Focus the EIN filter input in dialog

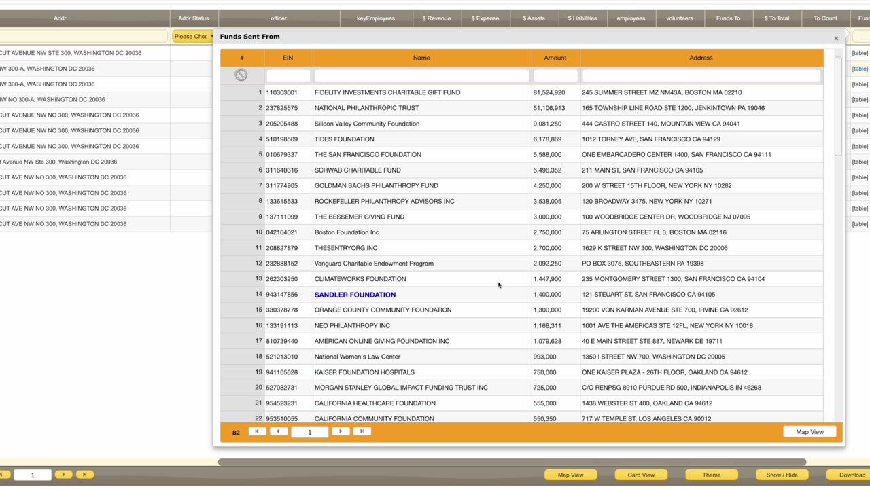click(288, 75)
